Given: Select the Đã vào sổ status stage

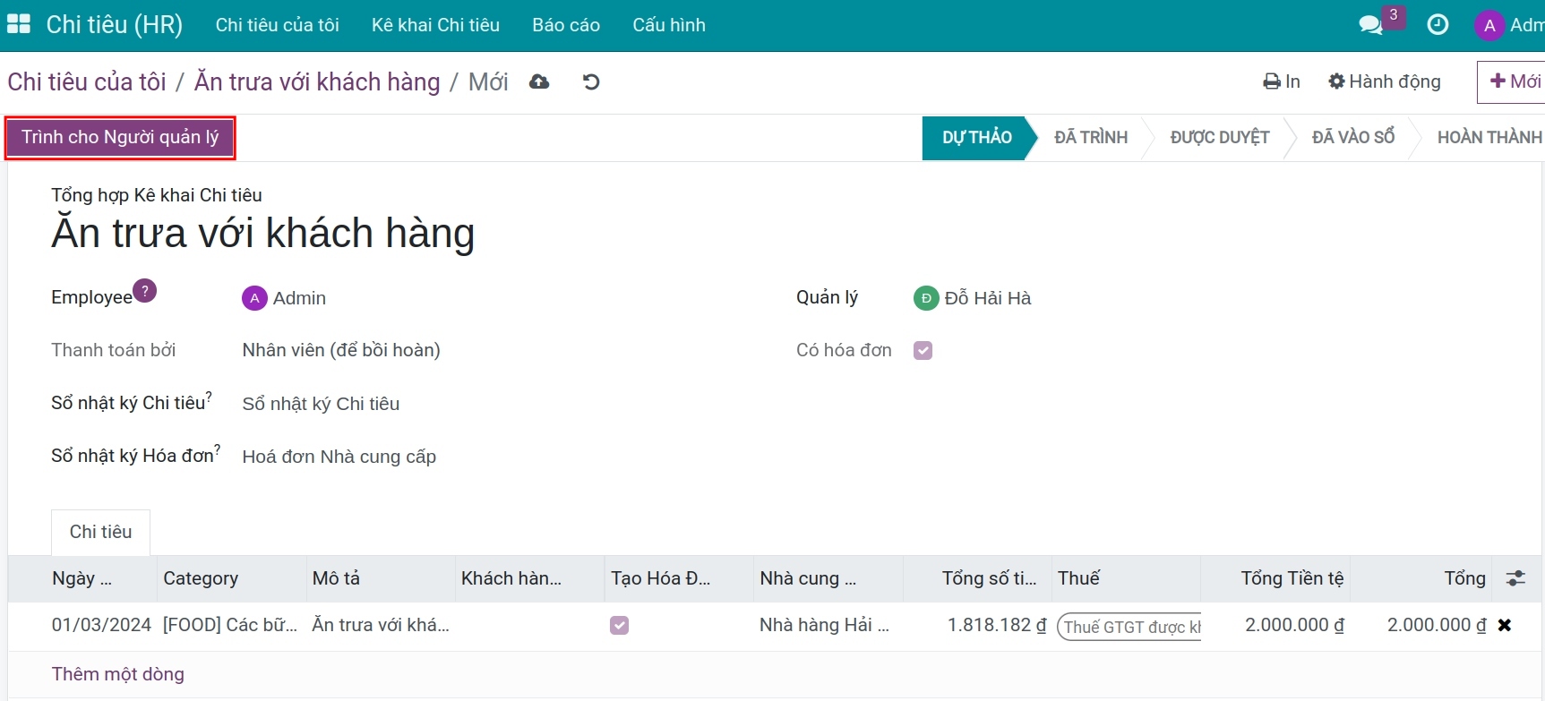Looking at the screenshot, I should [x=1353, y=137].
